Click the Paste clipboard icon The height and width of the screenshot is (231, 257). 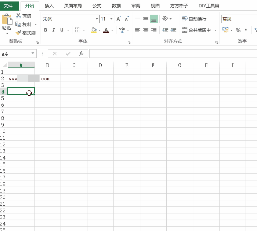click(7, 19)
